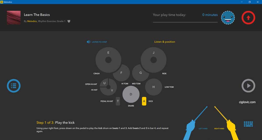262x140 pixels.
Task: Tap the closed hi-hat pad Y
Action: (112, 91)
